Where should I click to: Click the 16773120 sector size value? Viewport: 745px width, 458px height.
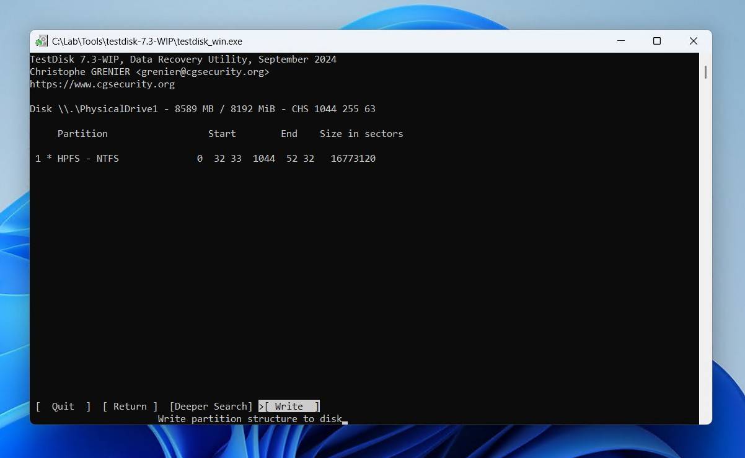353,159
